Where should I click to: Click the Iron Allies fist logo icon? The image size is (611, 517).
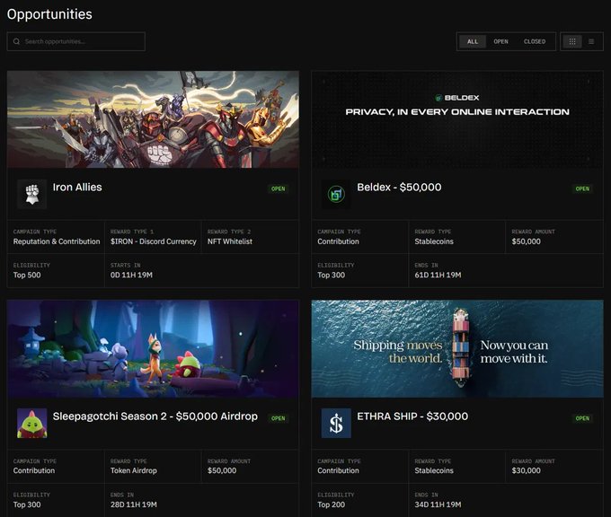click(32, 194)
